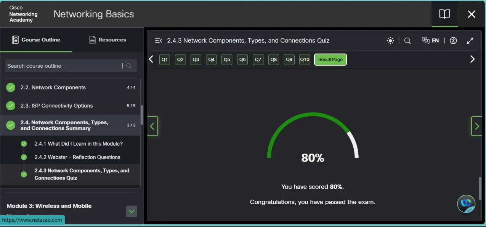The image size is (486, 227).
Task: Close the course with the X icon
Action: (x=472, y=14)
